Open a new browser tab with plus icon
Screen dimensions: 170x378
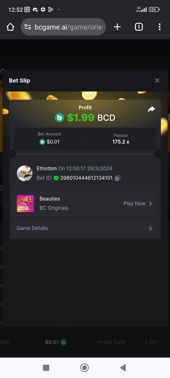click(x=117, y=27)
